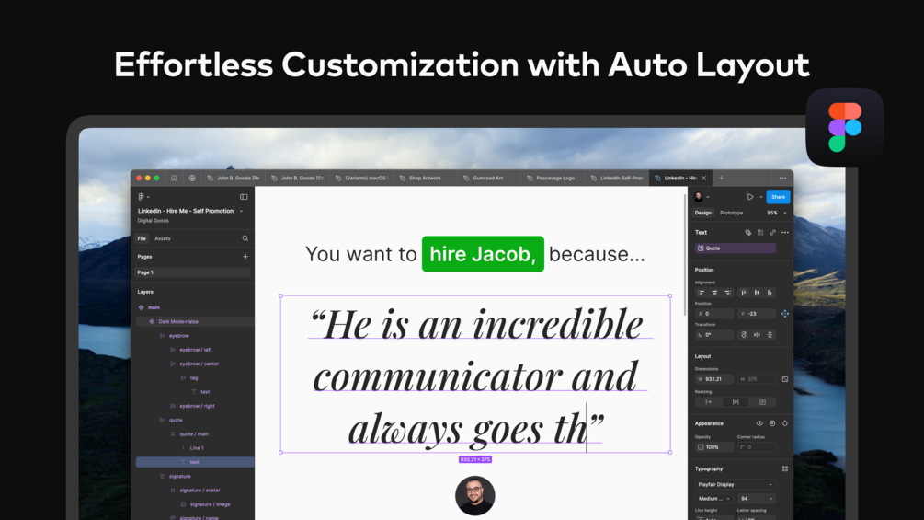Expand the file name dropdown chevron
The image size is (924, 520).
pos(241,211)
